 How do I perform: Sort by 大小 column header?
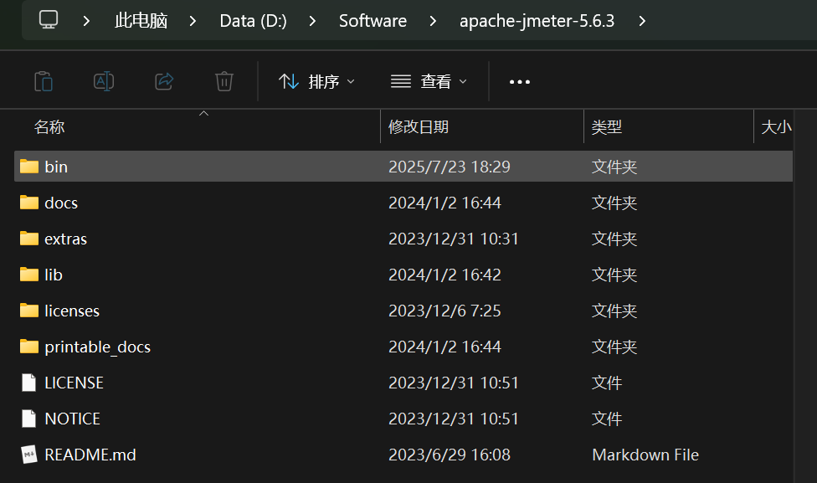click(x=776, y=126)
